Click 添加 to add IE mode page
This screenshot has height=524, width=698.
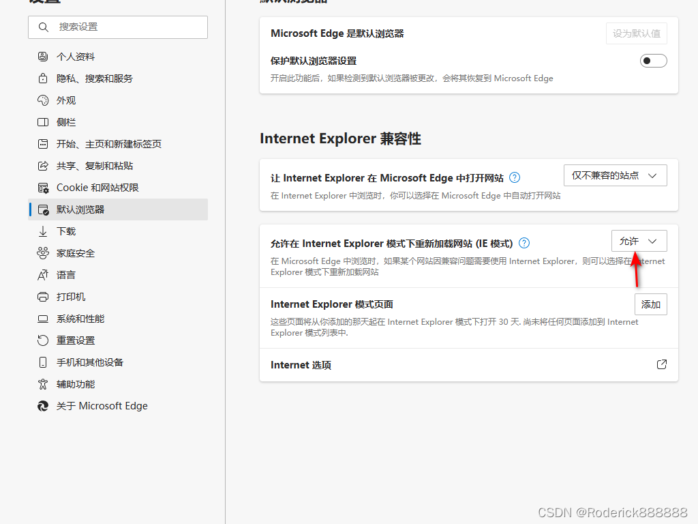click(651, 304)
